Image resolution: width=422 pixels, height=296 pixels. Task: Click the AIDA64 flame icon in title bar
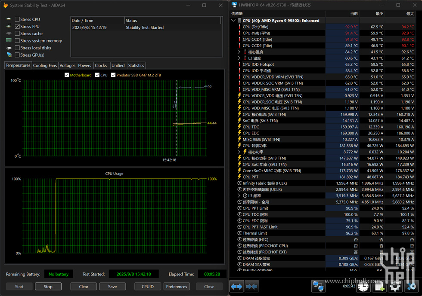tap(6, 5)
